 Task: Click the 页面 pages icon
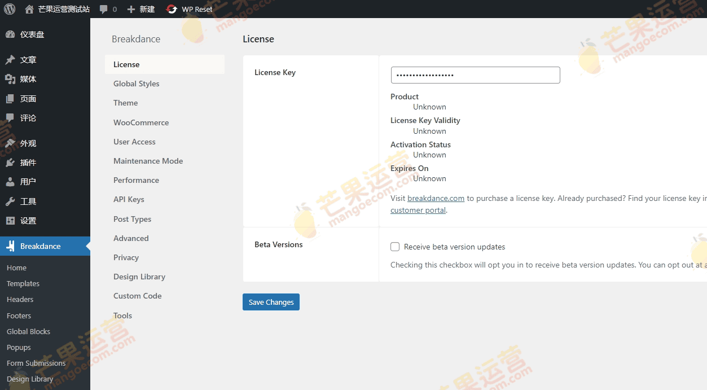[x=10, y=99]
